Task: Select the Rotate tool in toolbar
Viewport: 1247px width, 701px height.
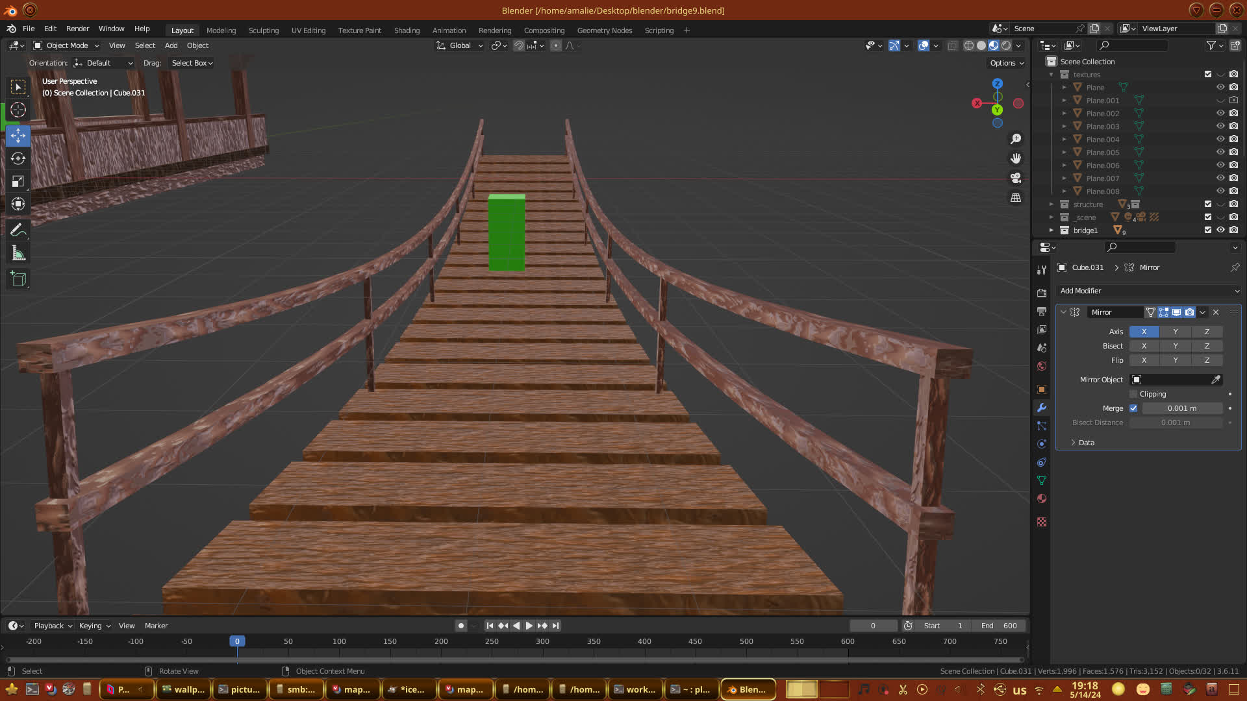Action: 18,158
